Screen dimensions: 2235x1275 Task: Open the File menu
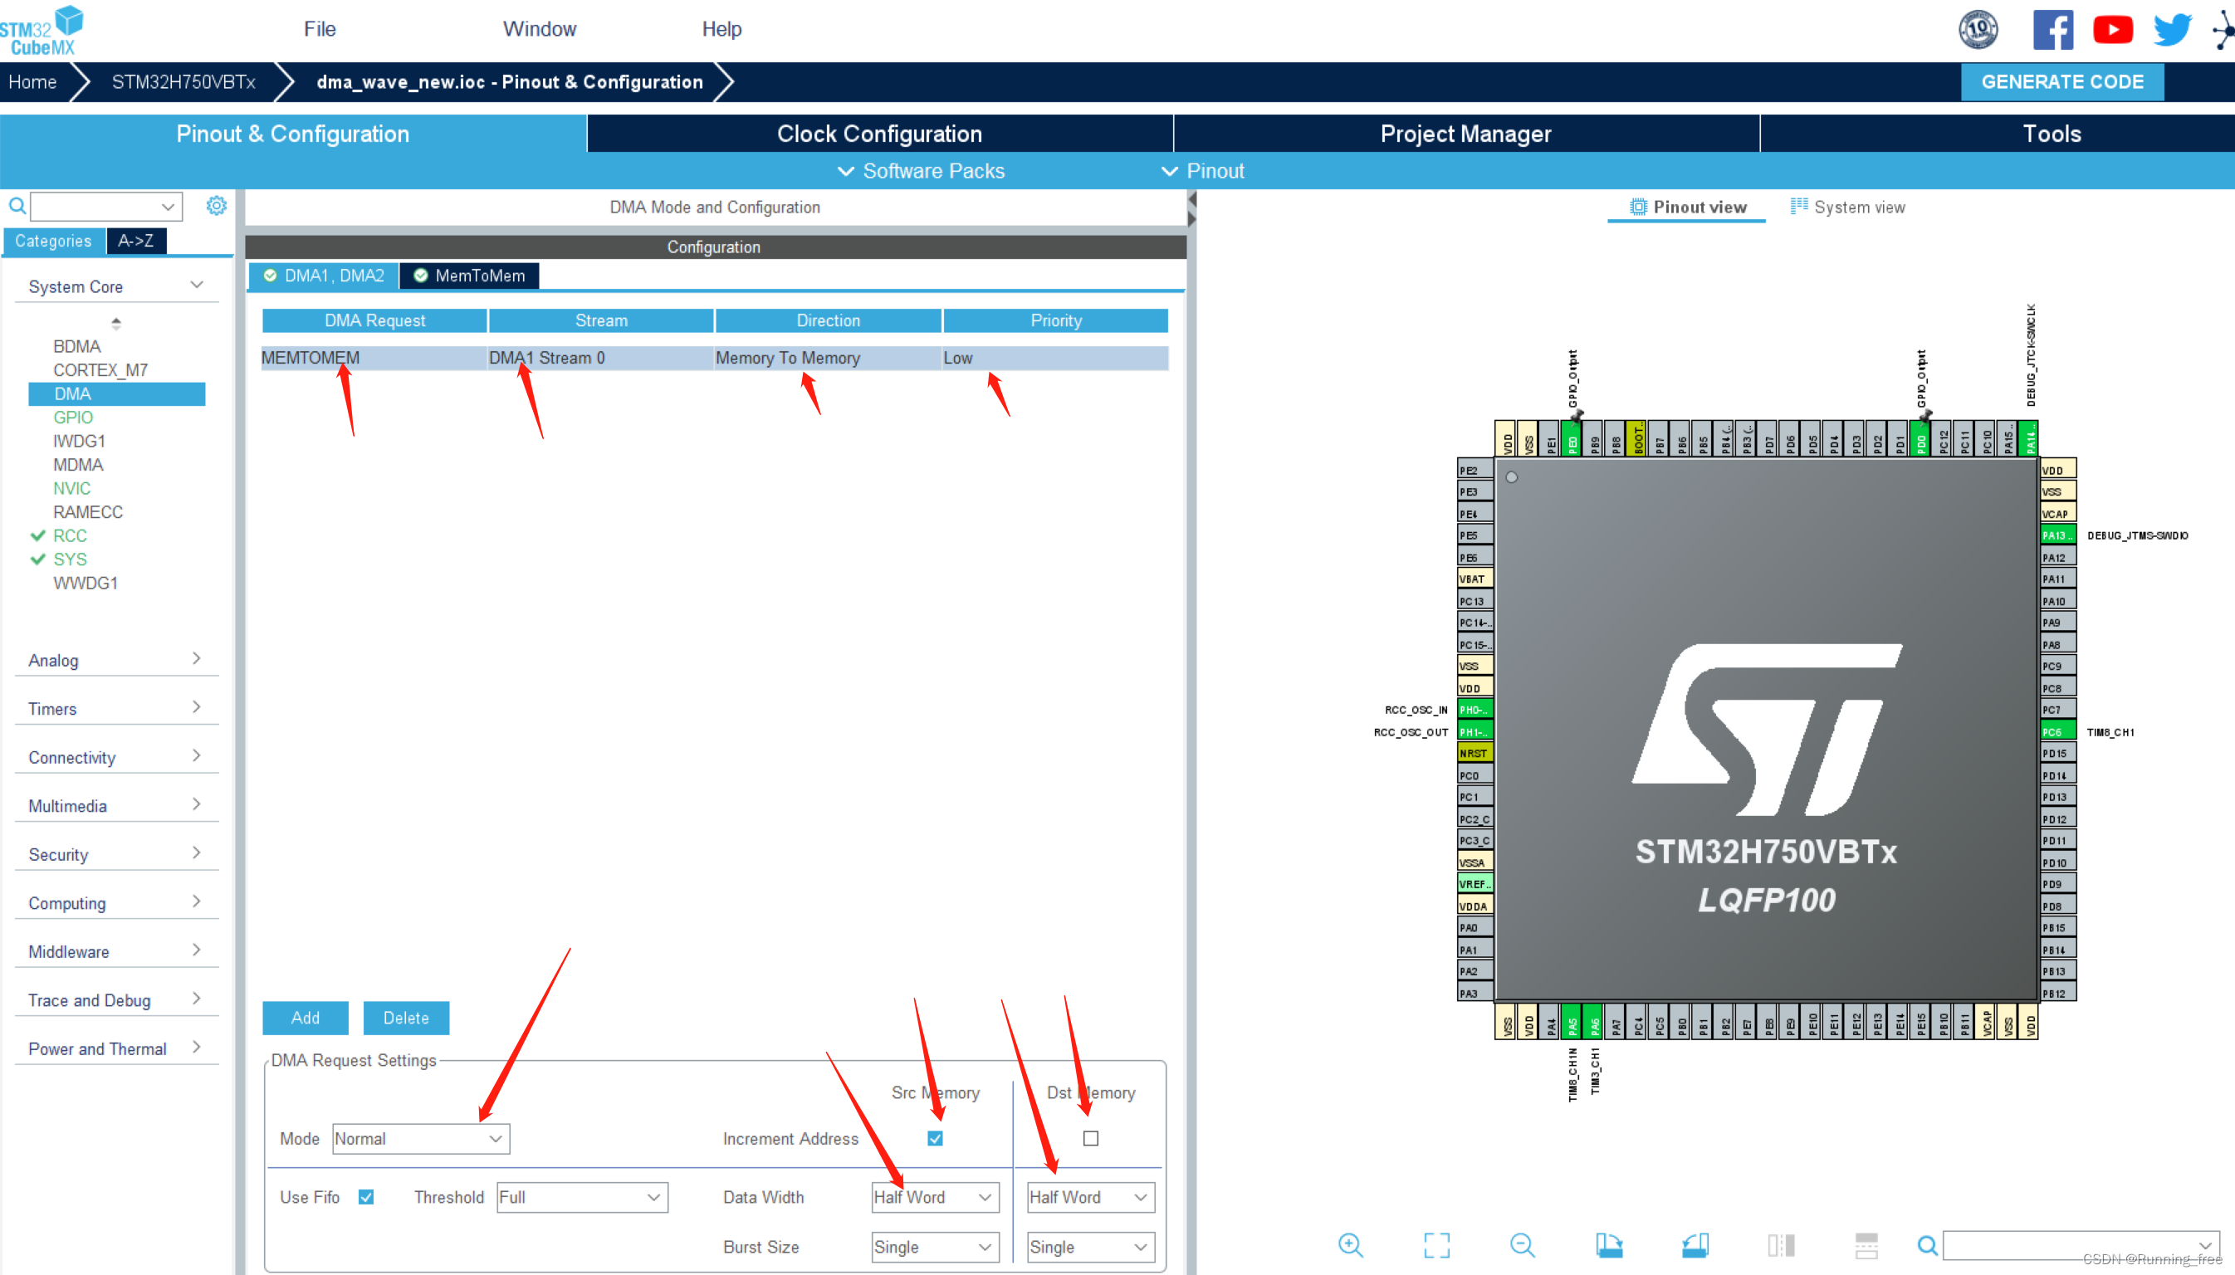[320, 29]
